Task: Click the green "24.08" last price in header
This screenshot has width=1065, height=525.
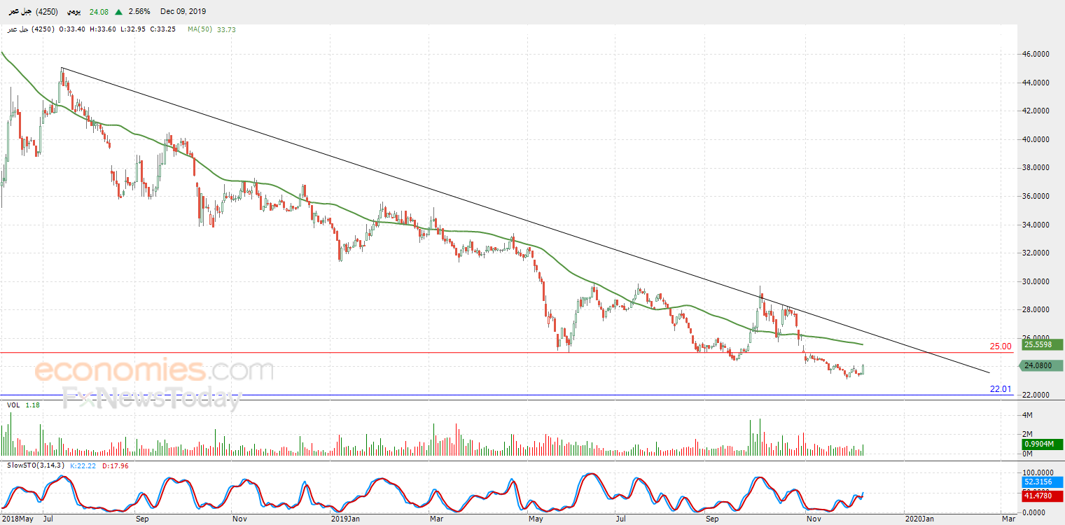Action: [100, 12]
